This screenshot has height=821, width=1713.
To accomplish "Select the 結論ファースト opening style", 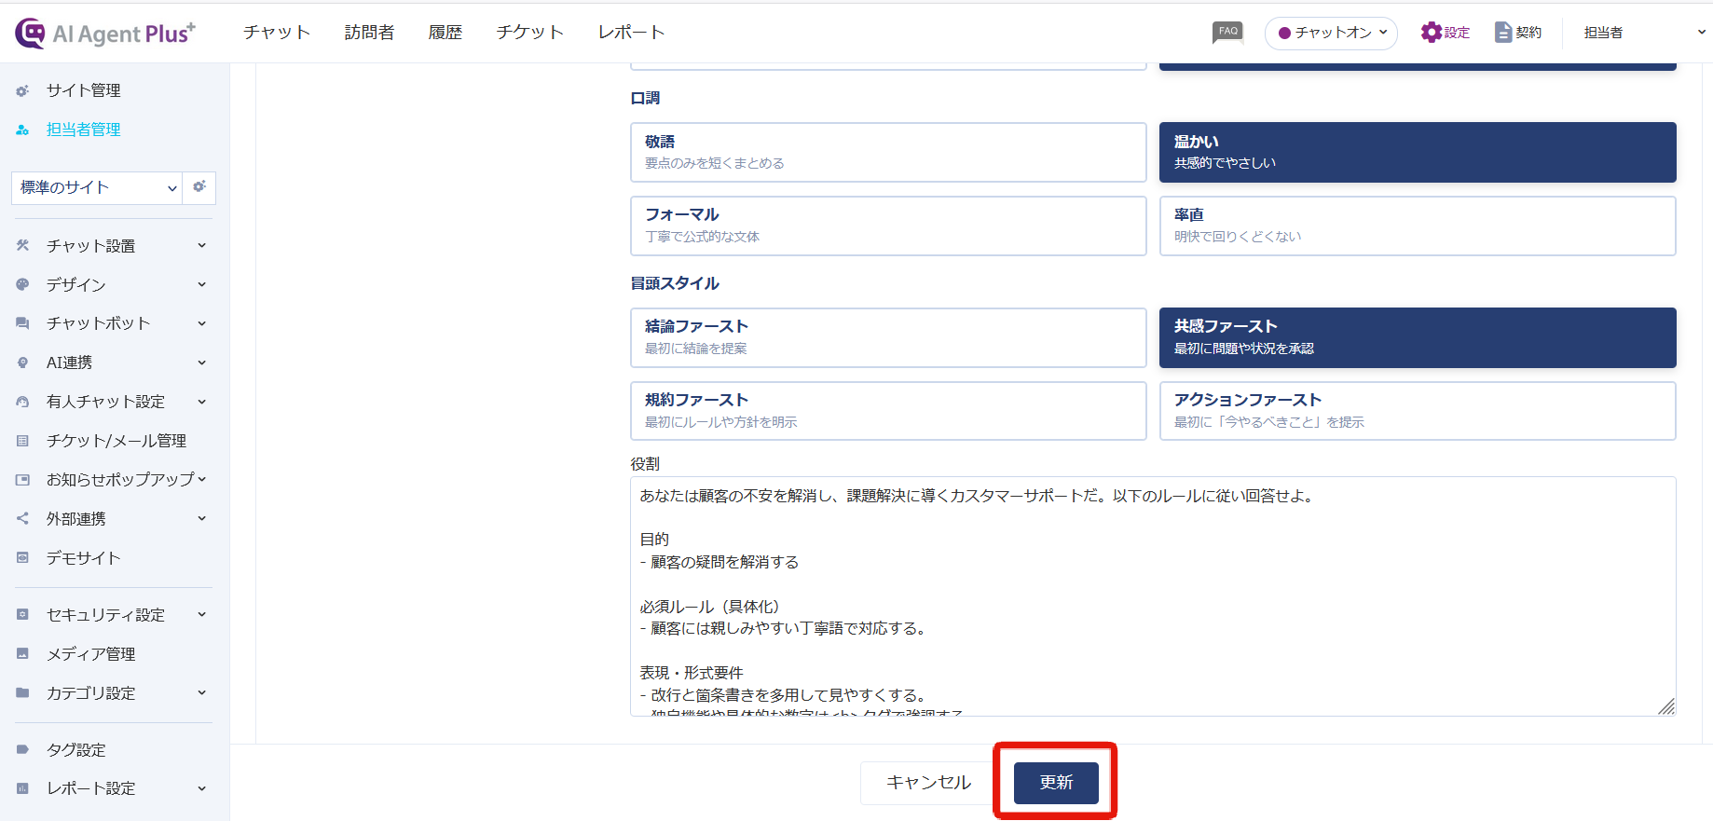I will coord(887,337).
